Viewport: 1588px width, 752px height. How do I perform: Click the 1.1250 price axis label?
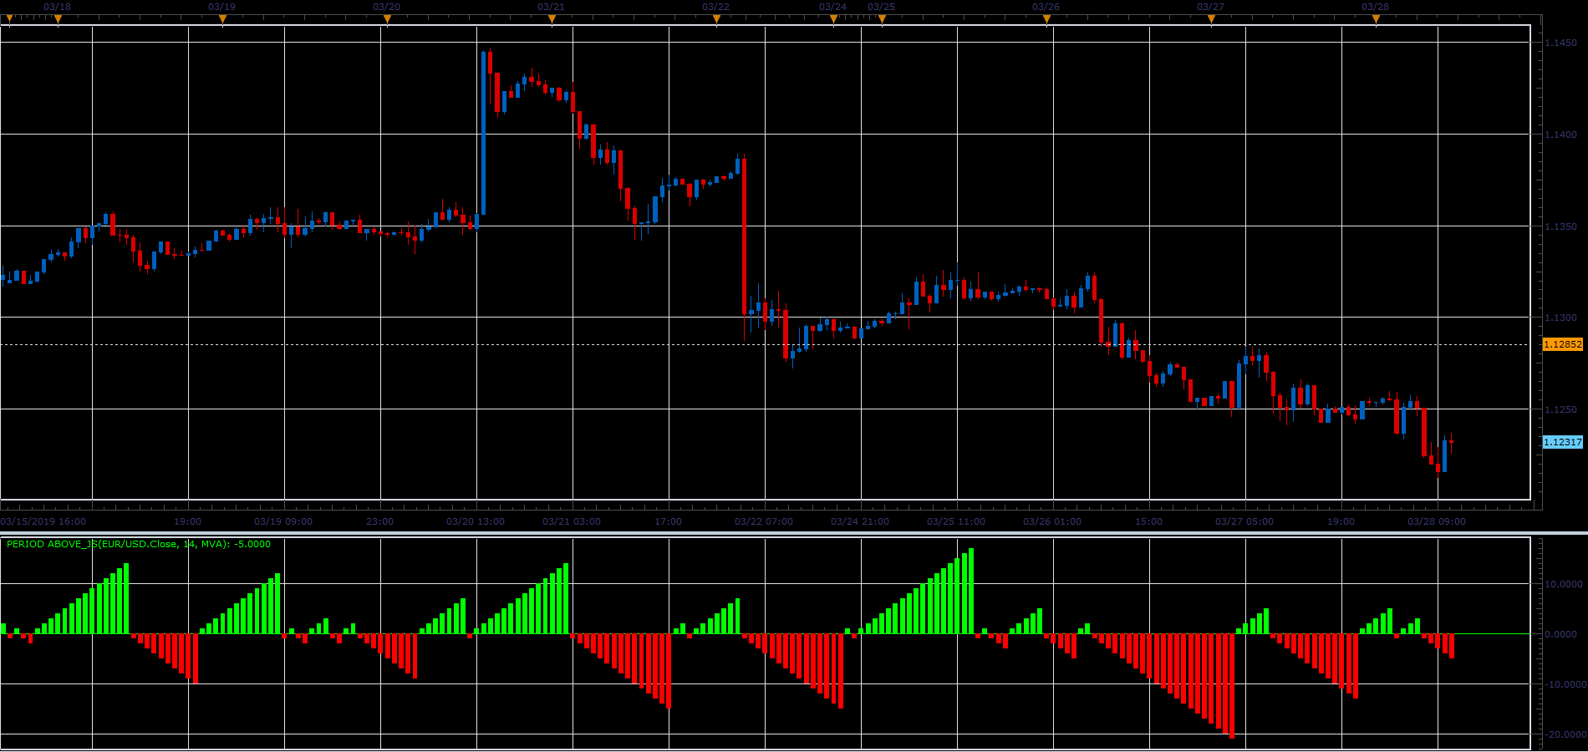[1560, 409]
